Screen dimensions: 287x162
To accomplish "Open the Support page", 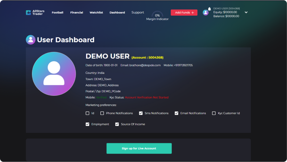I will pos(138,12).
